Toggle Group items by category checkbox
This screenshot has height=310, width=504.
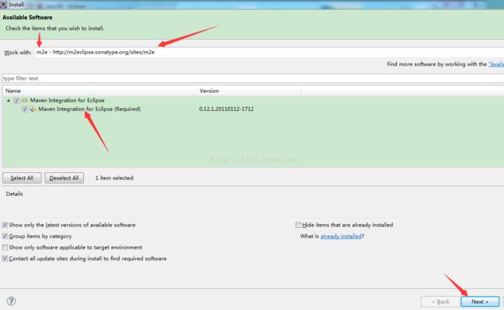(5, 236)
